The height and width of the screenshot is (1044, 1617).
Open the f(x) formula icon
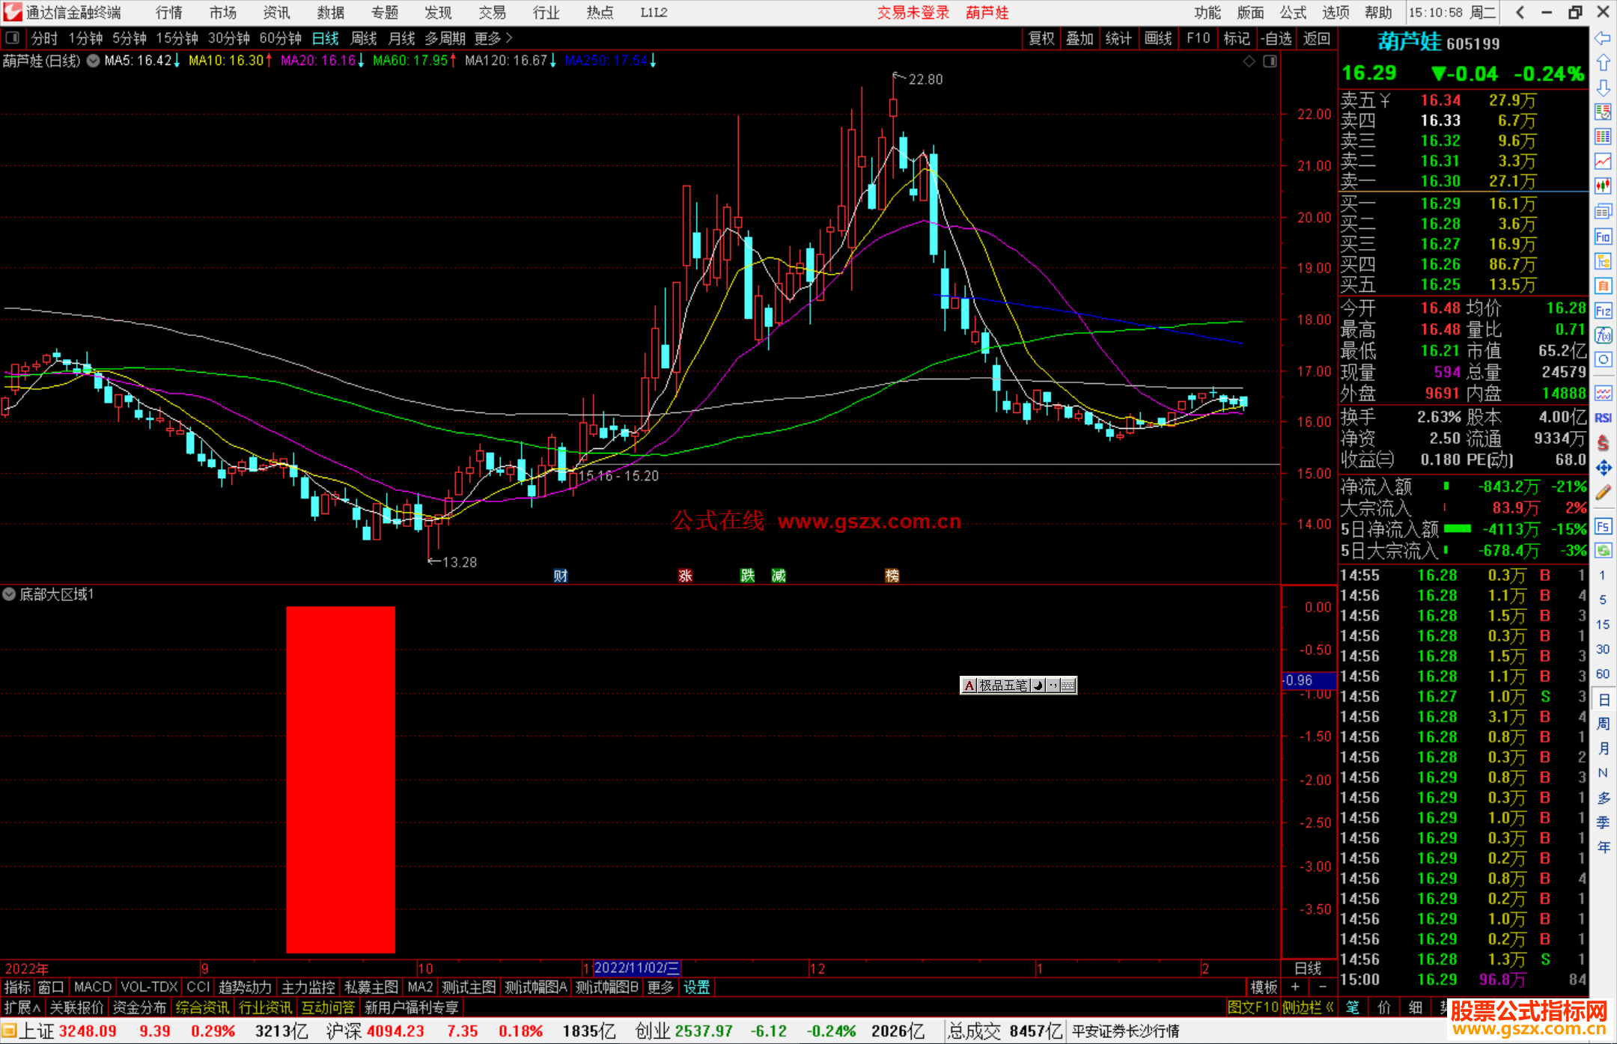(x=1603, y=335)
